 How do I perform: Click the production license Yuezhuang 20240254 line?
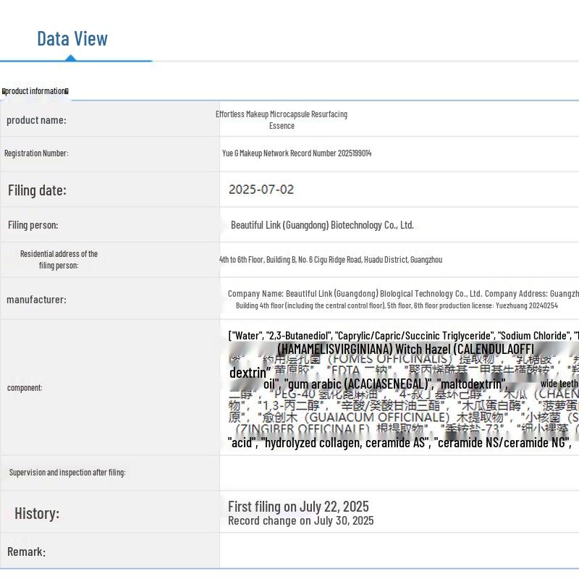pos(397,305)
